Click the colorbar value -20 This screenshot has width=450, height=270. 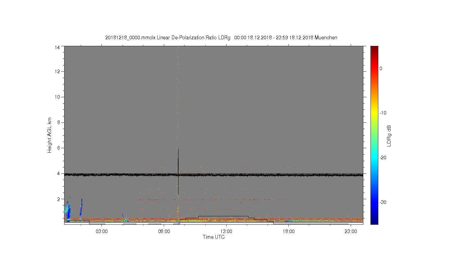[383, 158]
